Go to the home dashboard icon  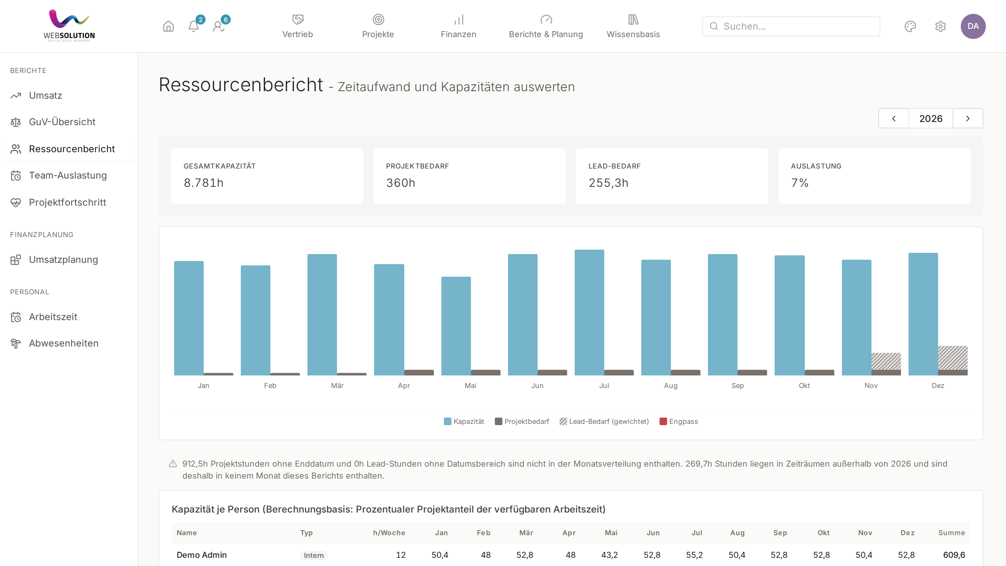point(168,26)
